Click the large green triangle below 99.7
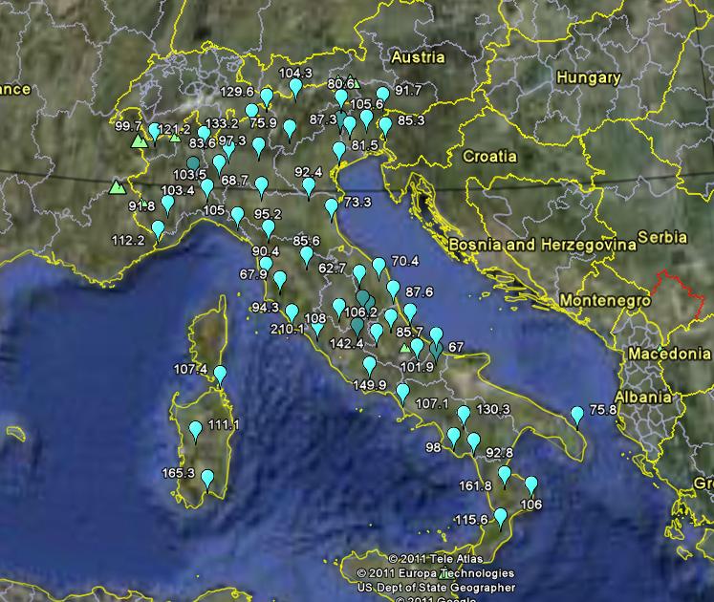 (x=139, y=141)
